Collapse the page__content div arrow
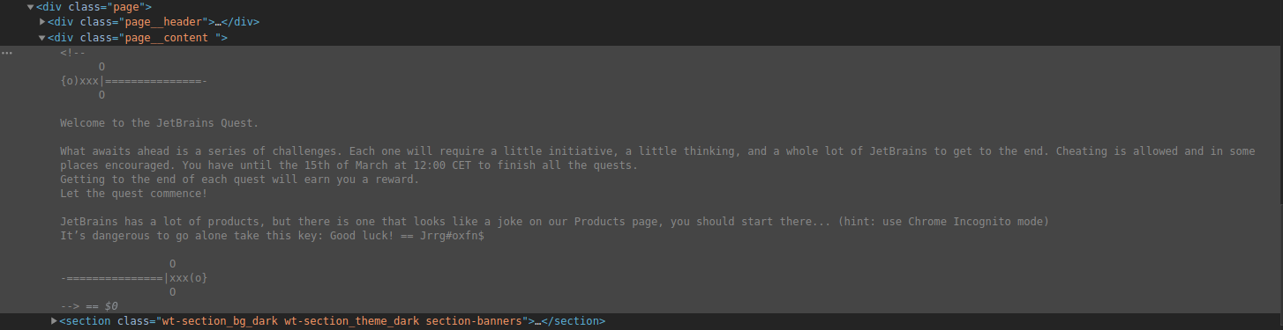The width and height of the screenshot is (1283, 330). 41,38
